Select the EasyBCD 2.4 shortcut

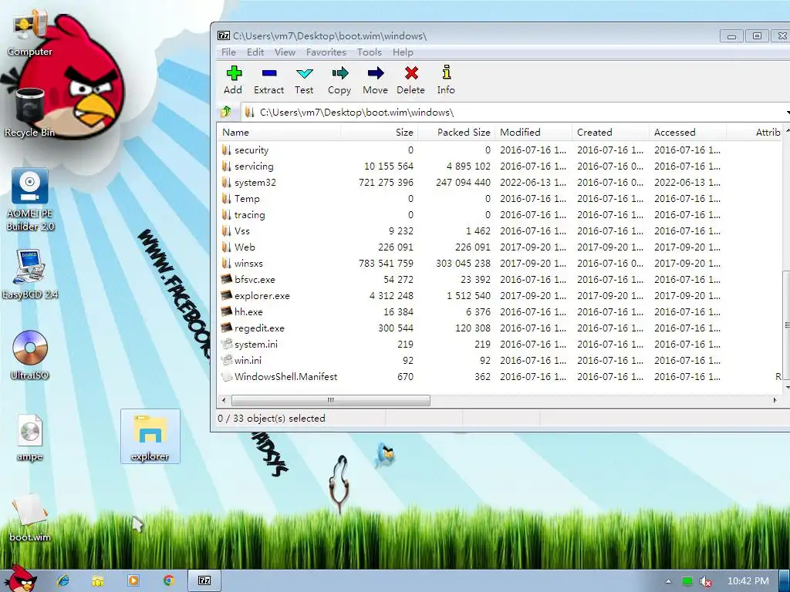coord(30,274)
